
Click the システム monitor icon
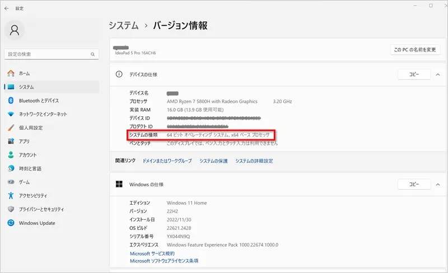pyautogui.click(x=11, y=87)
